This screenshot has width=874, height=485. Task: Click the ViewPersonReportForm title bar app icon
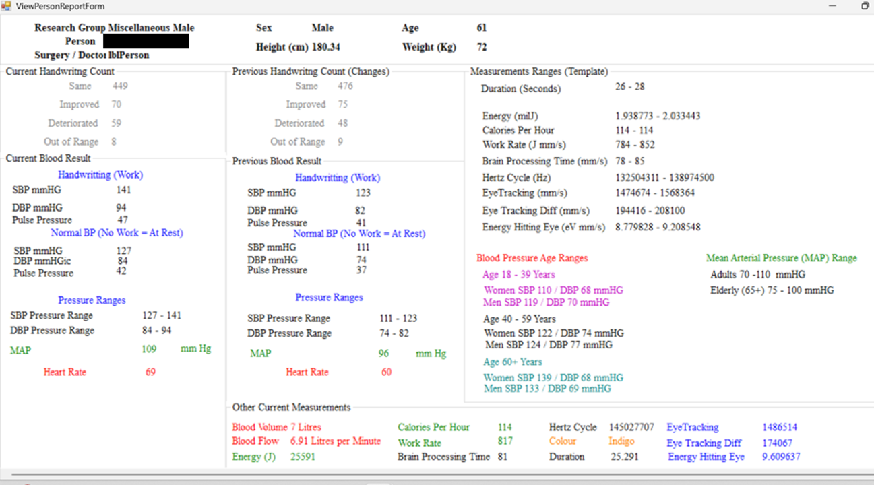[x=6, y=5]
